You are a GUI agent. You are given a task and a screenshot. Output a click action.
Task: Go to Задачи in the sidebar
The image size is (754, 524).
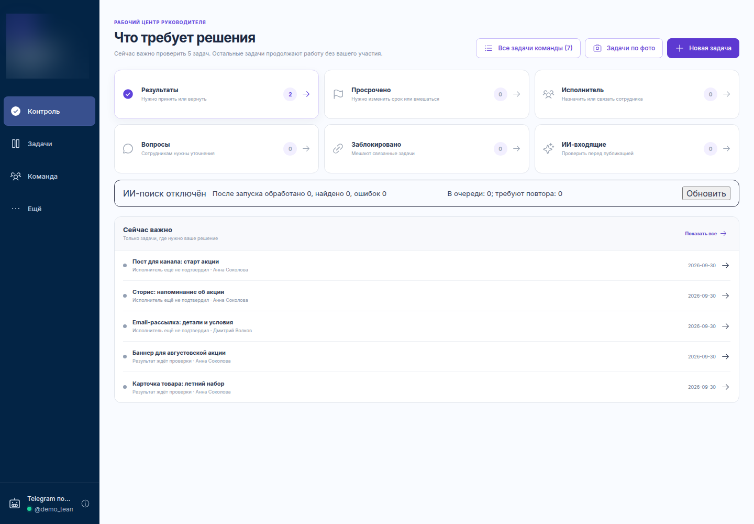click(49, 144)
